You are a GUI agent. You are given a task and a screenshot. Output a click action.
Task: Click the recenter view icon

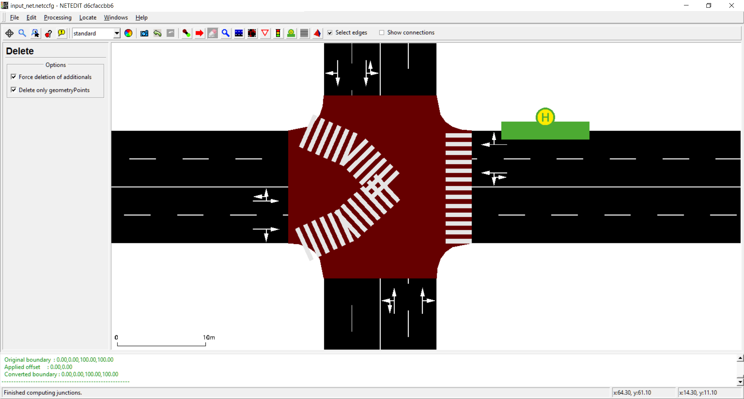click(9, 33)
